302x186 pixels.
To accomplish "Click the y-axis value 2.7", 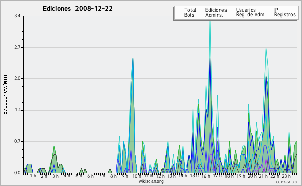I will (17, 47).
